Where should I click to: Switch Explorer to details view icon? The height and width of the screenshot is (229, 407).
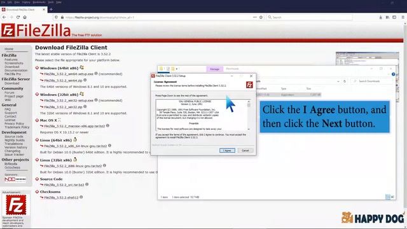pos(388,197)
